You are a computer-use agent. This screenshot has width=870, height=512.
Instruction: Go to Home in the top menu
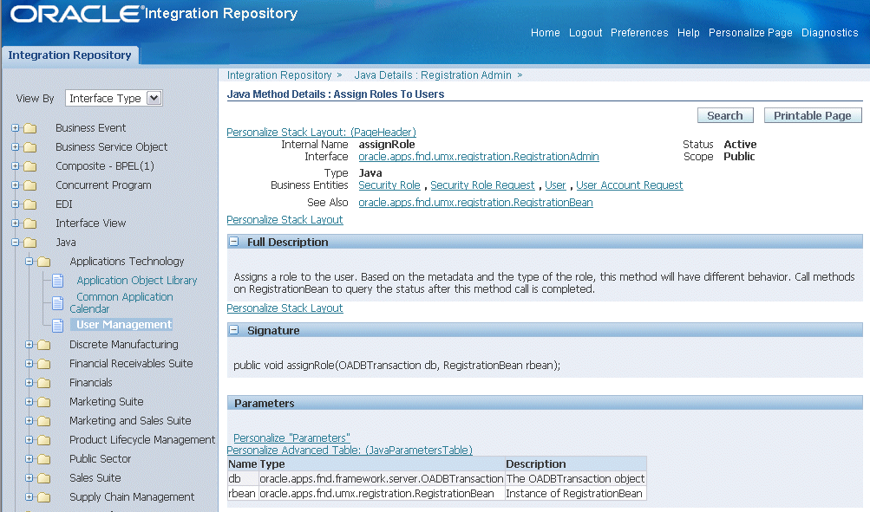click(x=545, y=33)
